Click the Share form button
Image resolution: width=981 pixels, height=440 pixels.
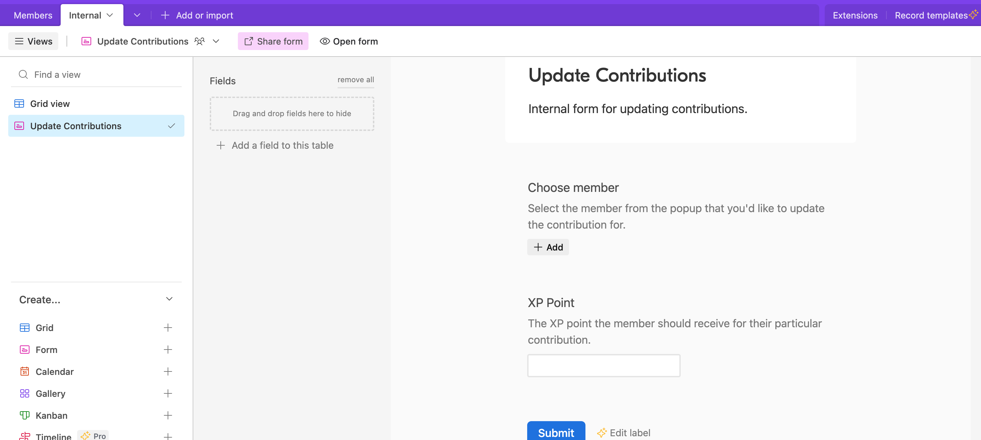(273, 41)
